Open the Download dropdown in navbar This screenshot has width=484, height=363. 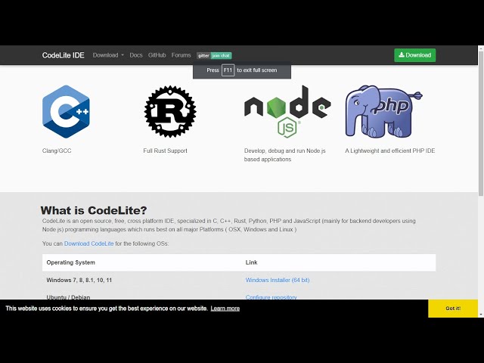[x=108, y=55]
